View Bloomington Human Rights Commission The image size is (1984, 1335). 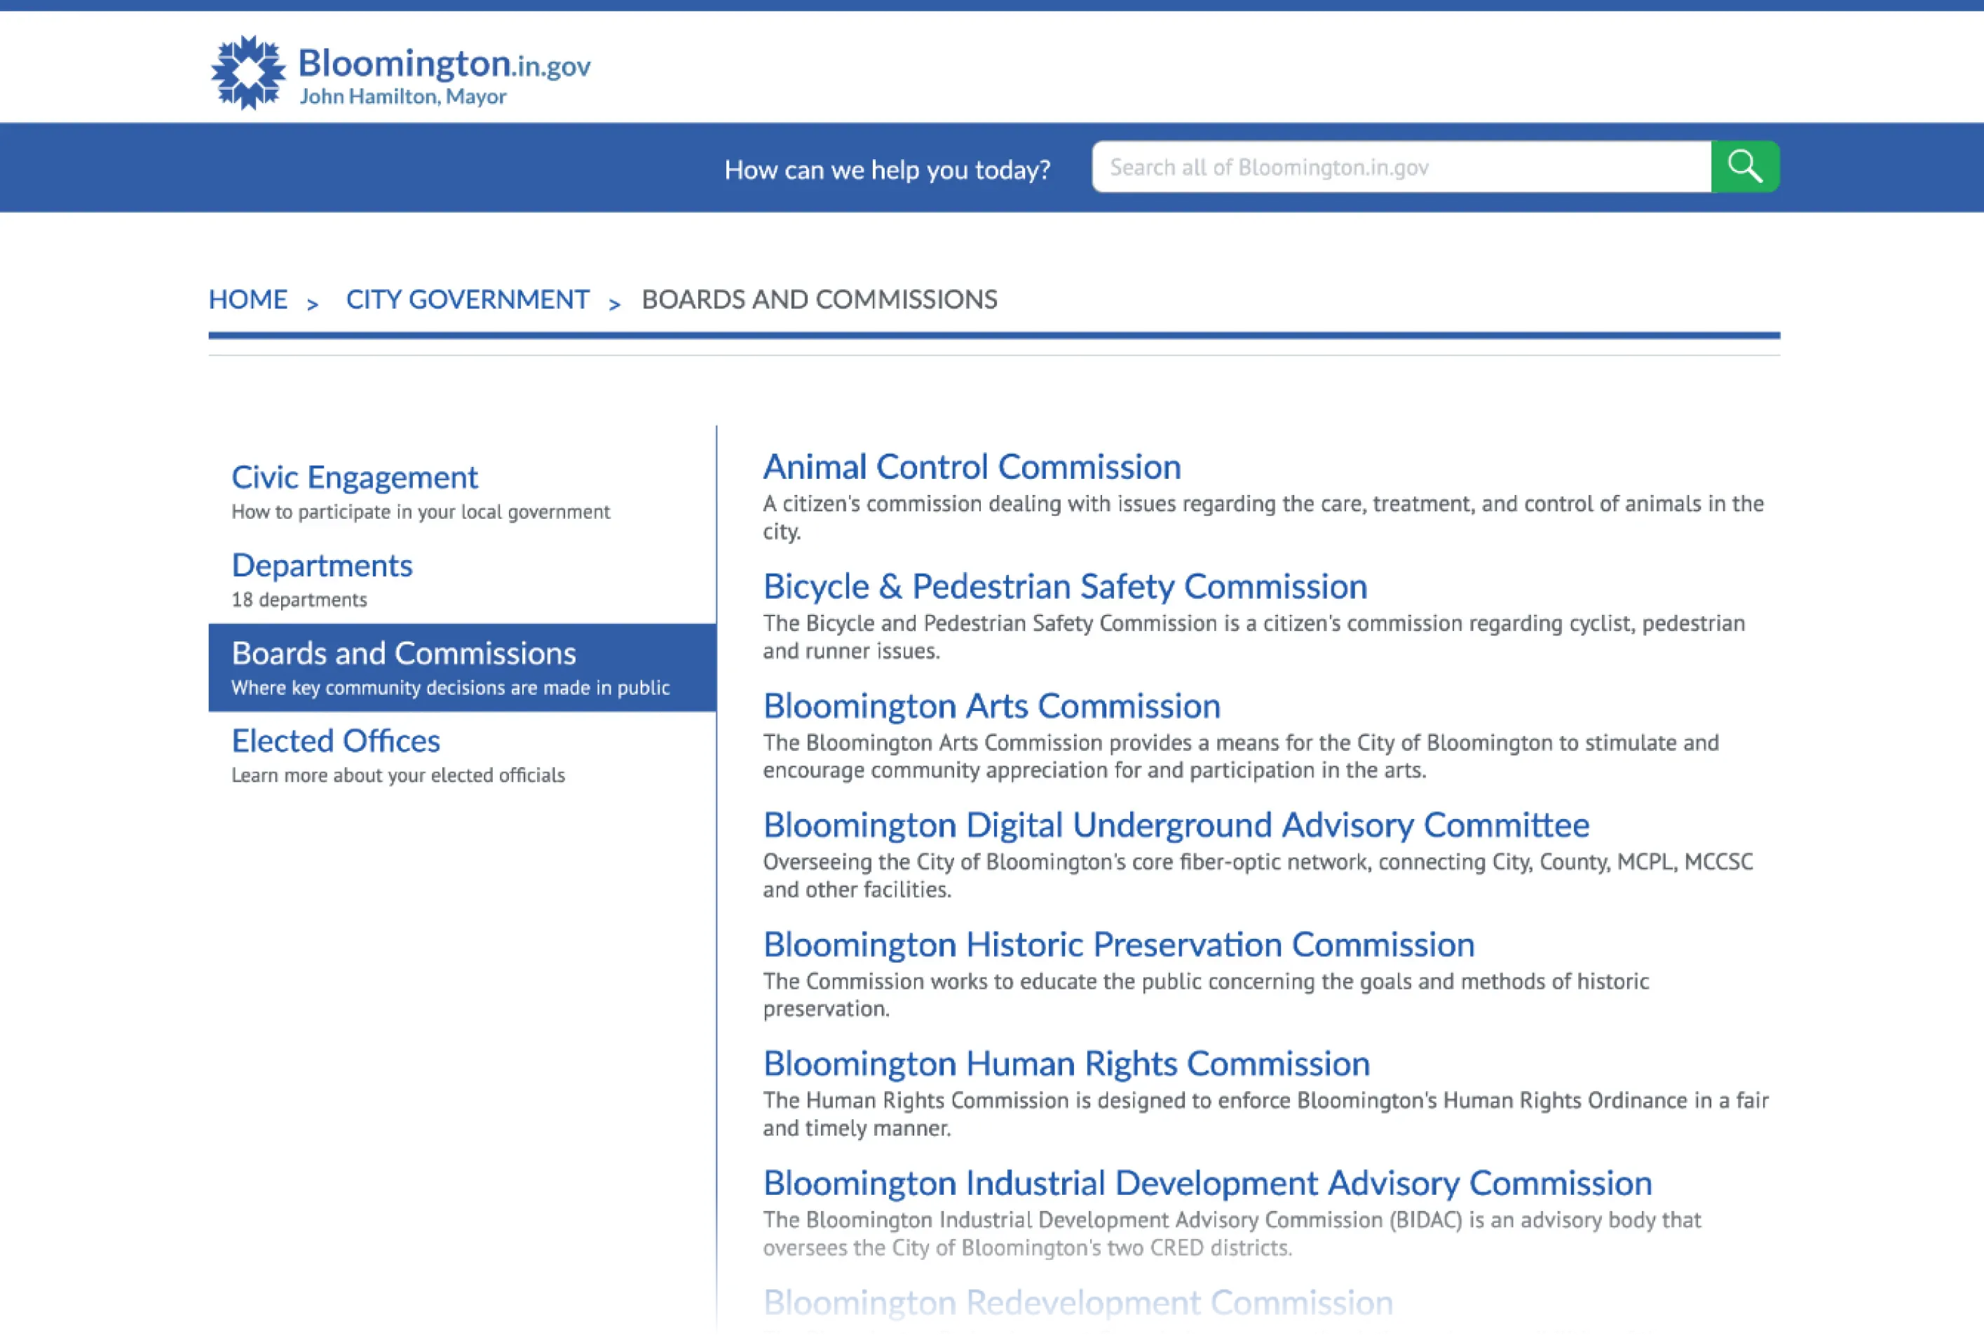pyautogui.click(x=1066, y=1064)
